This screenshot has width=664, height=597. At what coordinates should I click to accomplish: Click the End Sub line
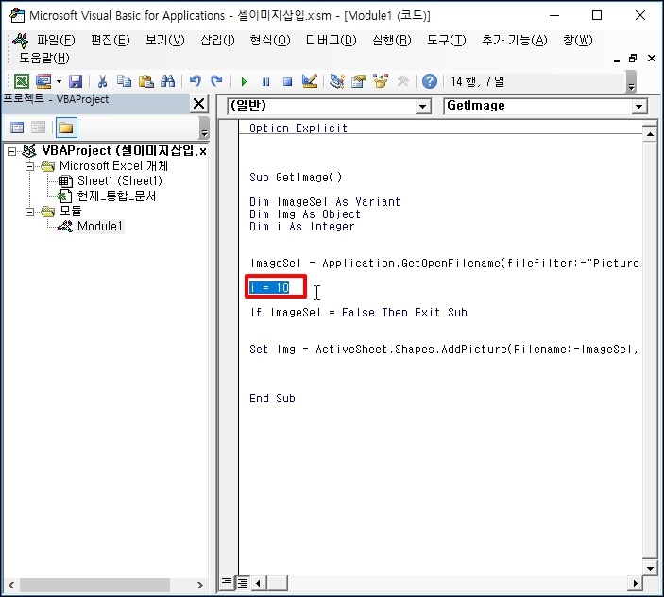tap(272, 399)
